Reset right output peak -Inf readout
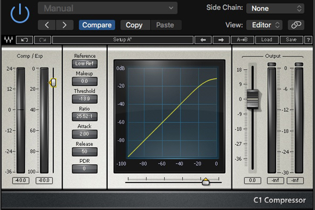The height and width of the screenshot is (210, 315). 295,181
